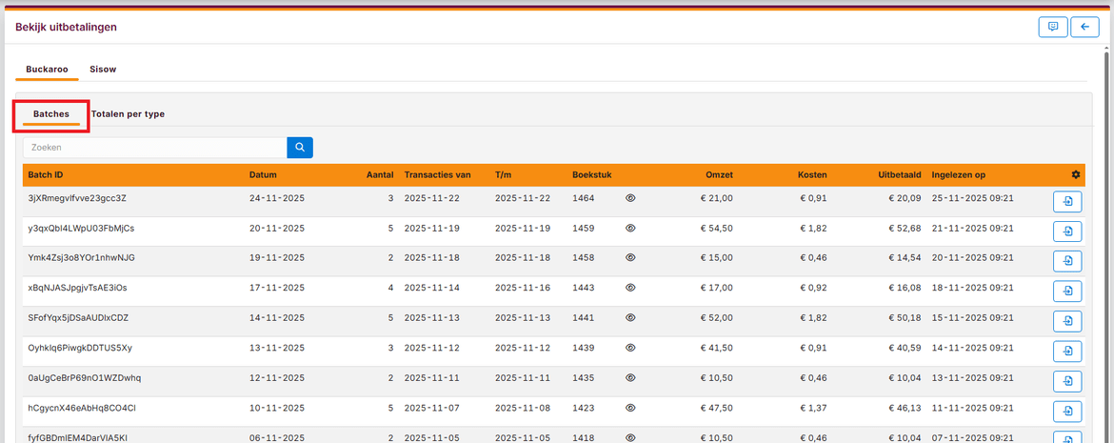This screenshot has height=443, width=1114.
Task: Sort by the Omzet column header
Action: (719, 175)
